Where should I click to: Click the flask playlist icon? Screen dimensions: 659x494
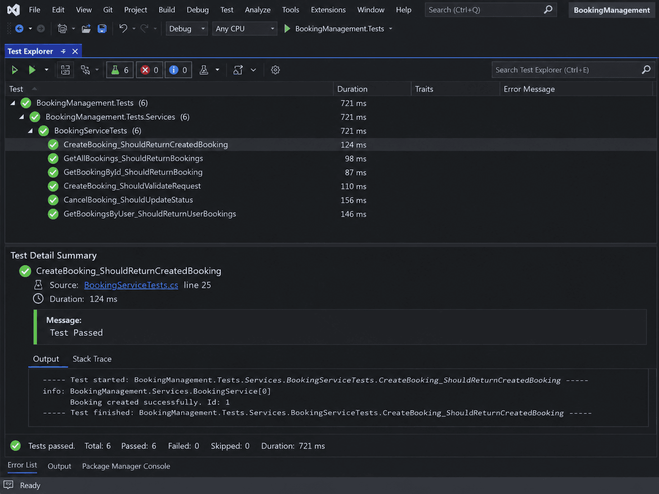point(204,70)
